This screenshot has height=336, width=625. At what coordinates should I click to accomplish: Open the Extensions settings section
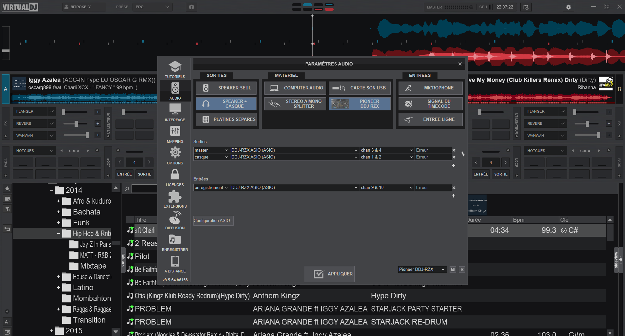tap(175, 199)
